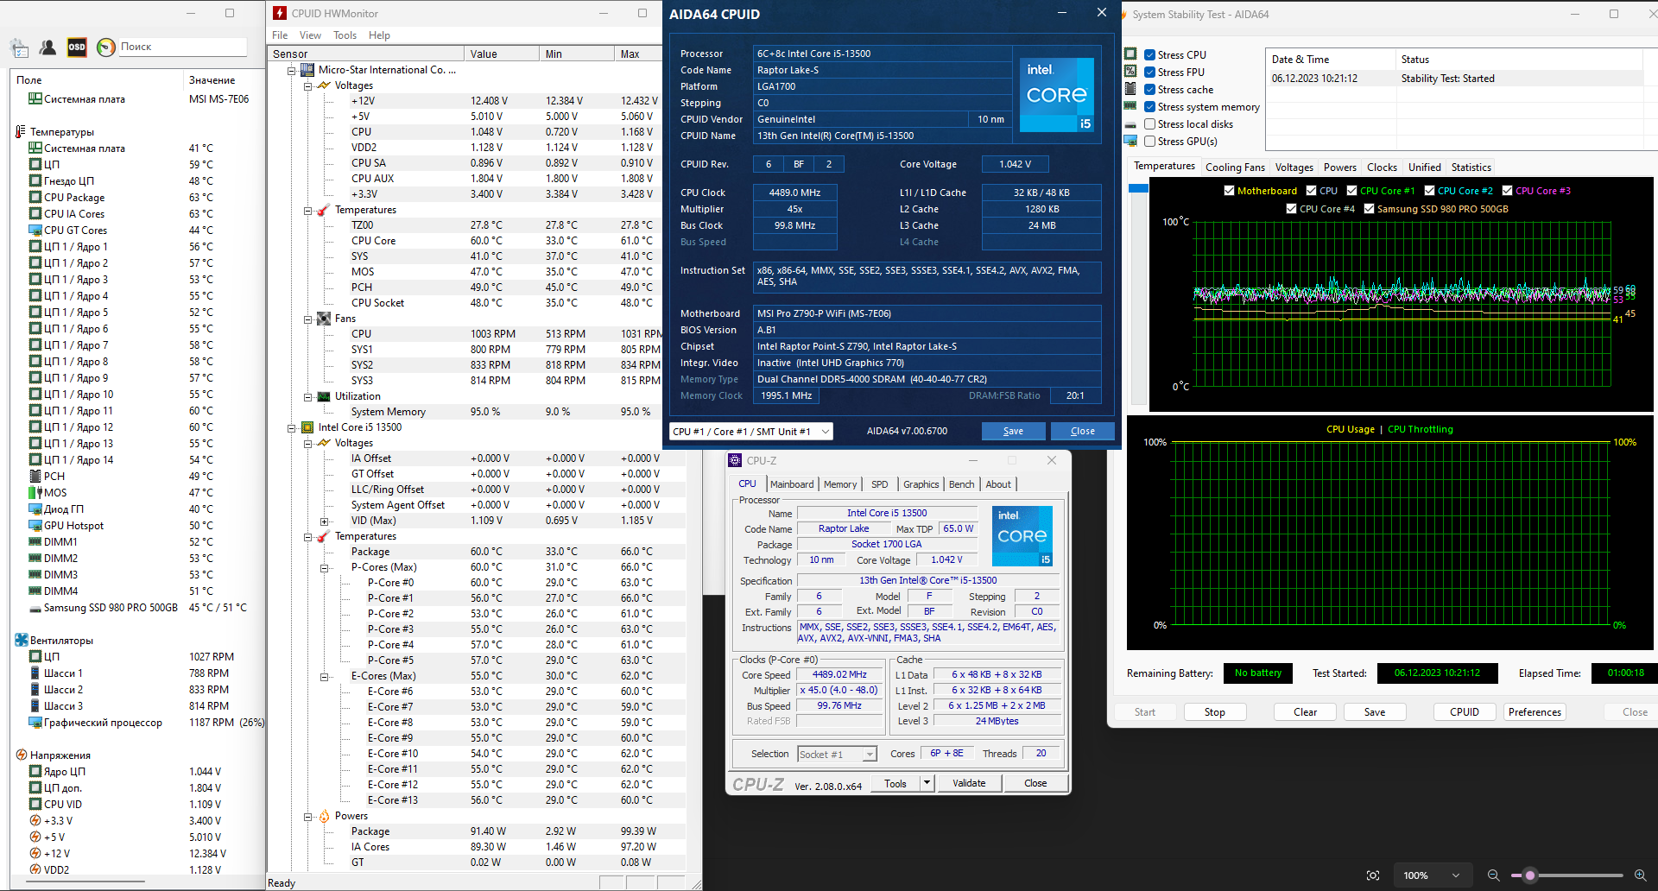Click the zoom-out magnifier in the image viewer

click(1493, 875)
